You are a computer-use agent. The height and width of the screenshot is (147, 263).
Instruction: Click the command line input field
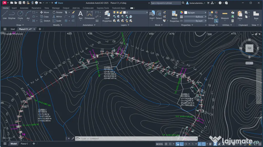click(x=138, y=139)
